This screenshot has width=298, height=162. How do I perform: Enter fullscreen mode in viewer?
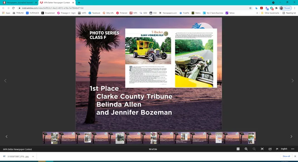(x=262, y=149)
